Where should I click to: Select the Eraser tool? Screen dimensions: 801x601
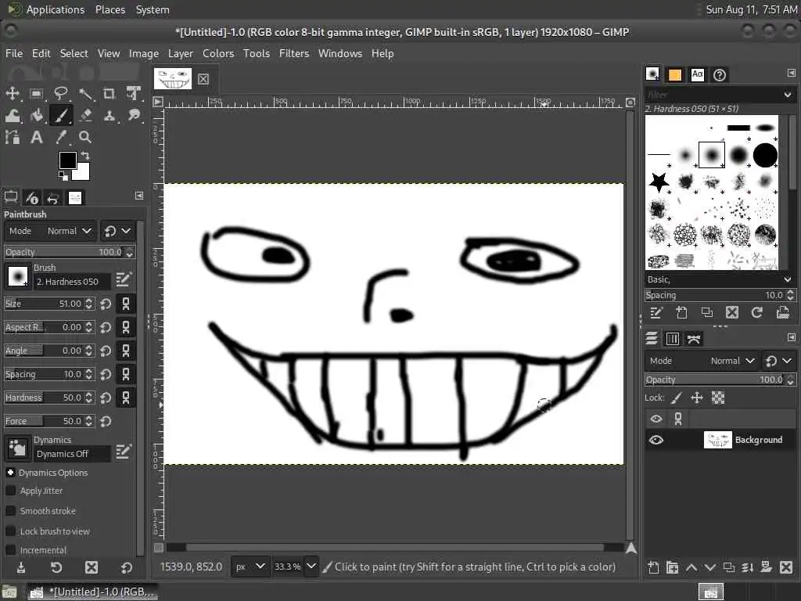[85, 116]
